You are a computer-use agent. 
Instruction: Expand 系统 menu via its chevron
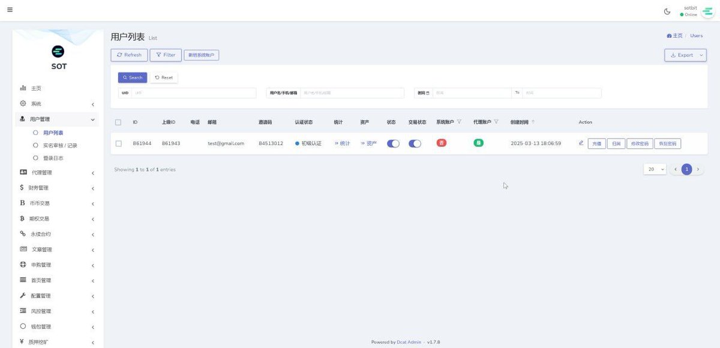93,104
